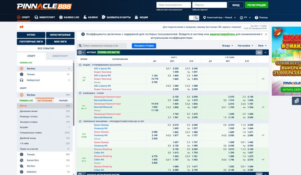Click the infinity icon in the Футбол header

coord(259,53)
